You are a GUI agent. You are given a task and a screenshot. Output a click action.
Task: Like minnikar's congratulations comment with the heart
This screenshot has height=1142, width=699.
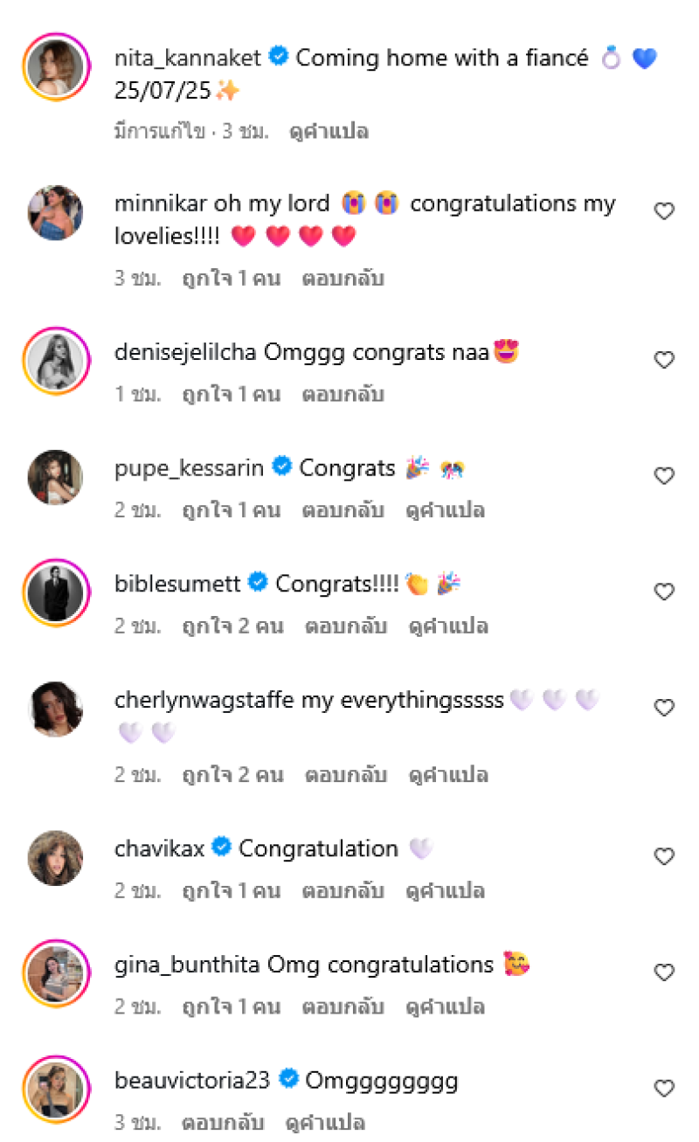pos(664,211)
